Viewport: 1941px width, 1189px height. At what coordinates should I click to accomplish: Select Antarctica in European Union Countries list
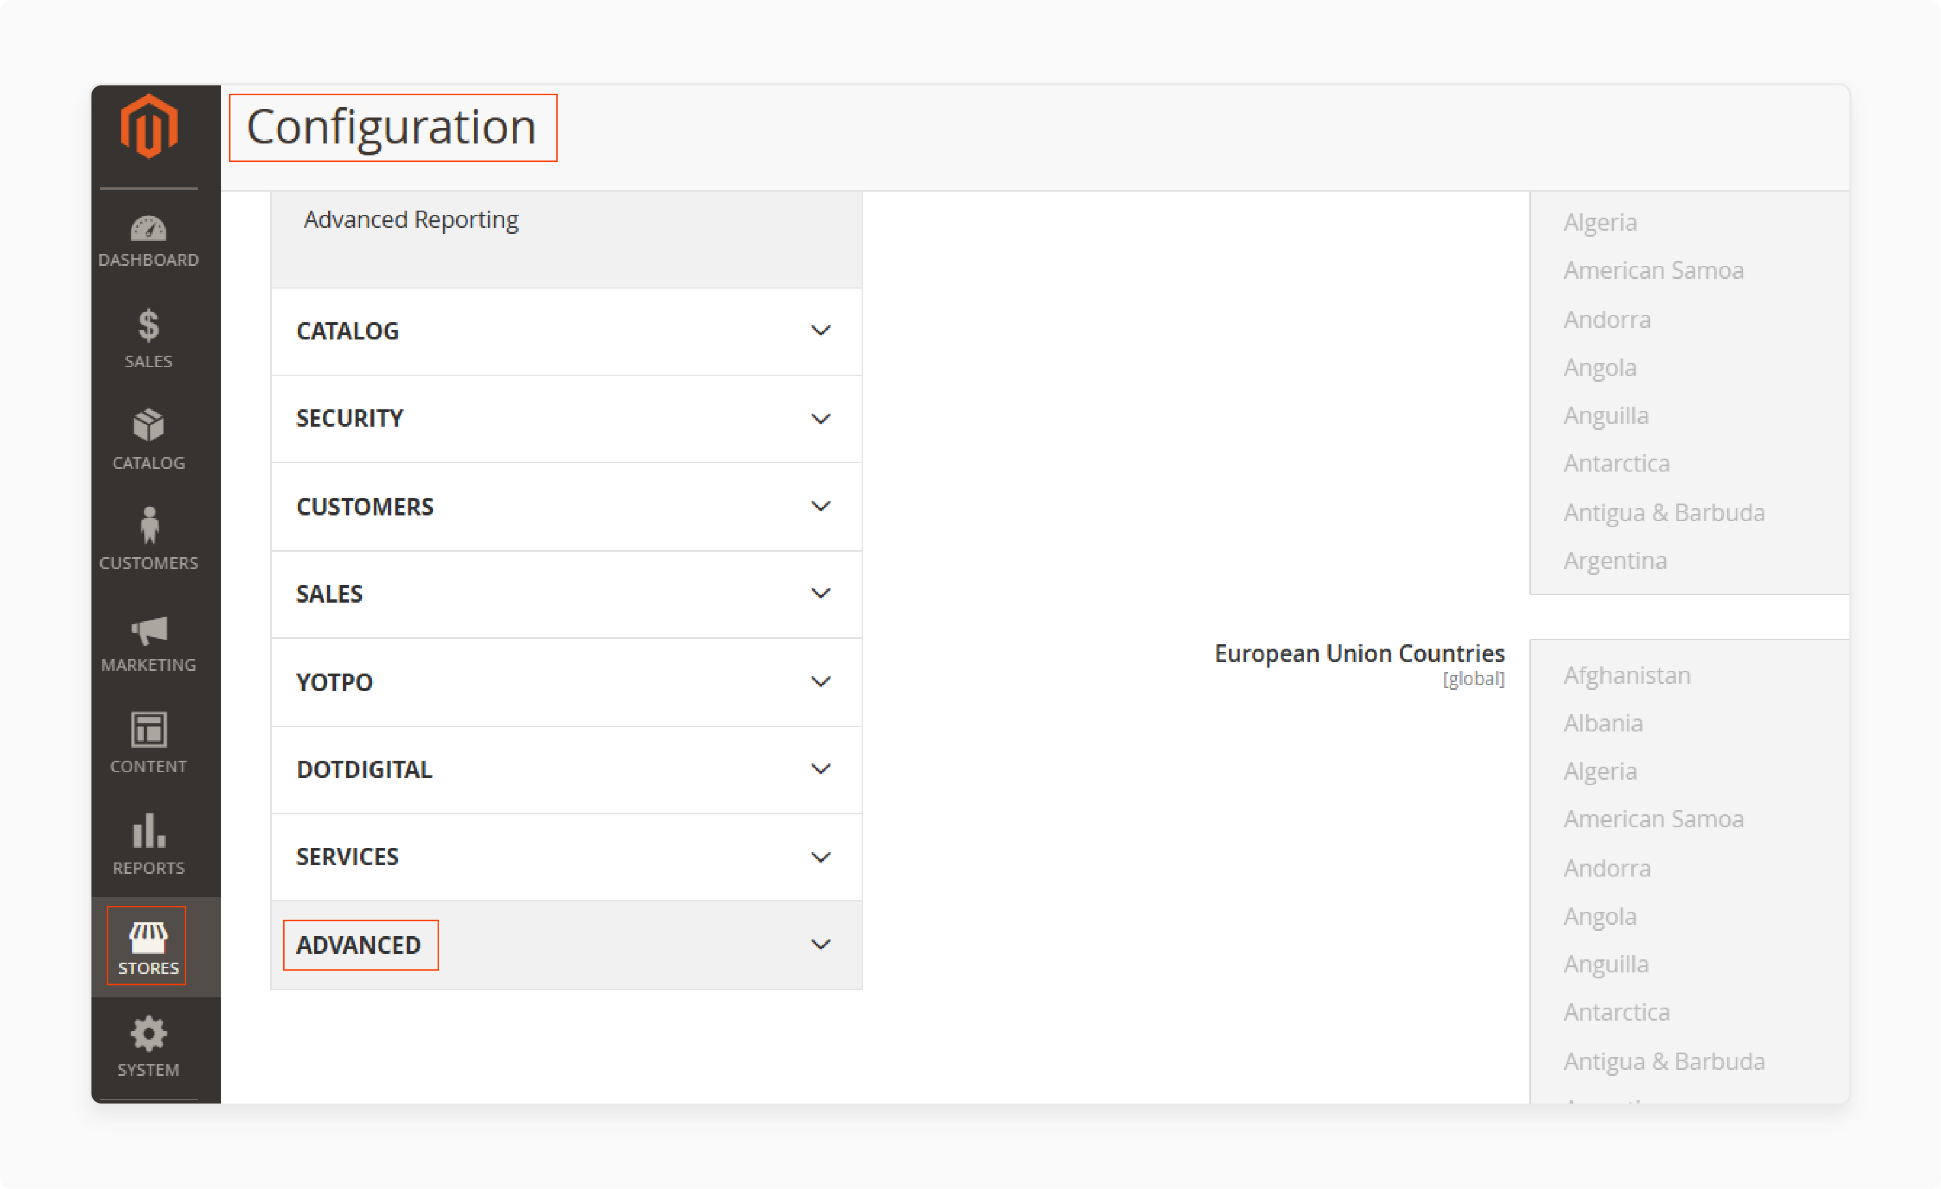click(x=1617, y=1012)
